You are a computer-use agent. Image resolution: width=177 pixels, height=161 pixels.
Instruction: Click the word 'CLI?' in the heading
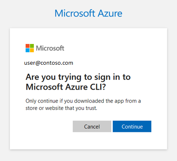(x=98, y=87)
